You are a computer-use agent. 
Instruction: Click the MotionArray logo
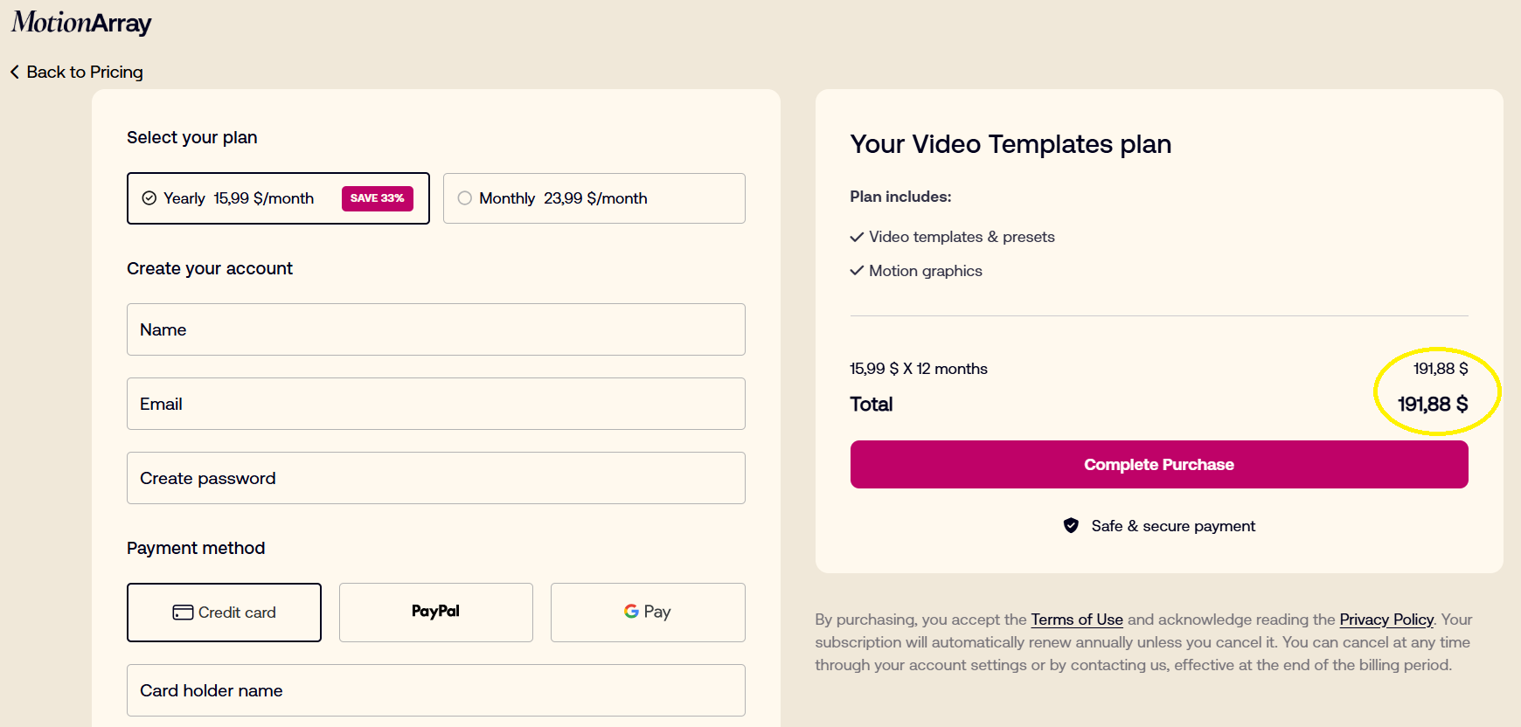click(x=81, y=23)
